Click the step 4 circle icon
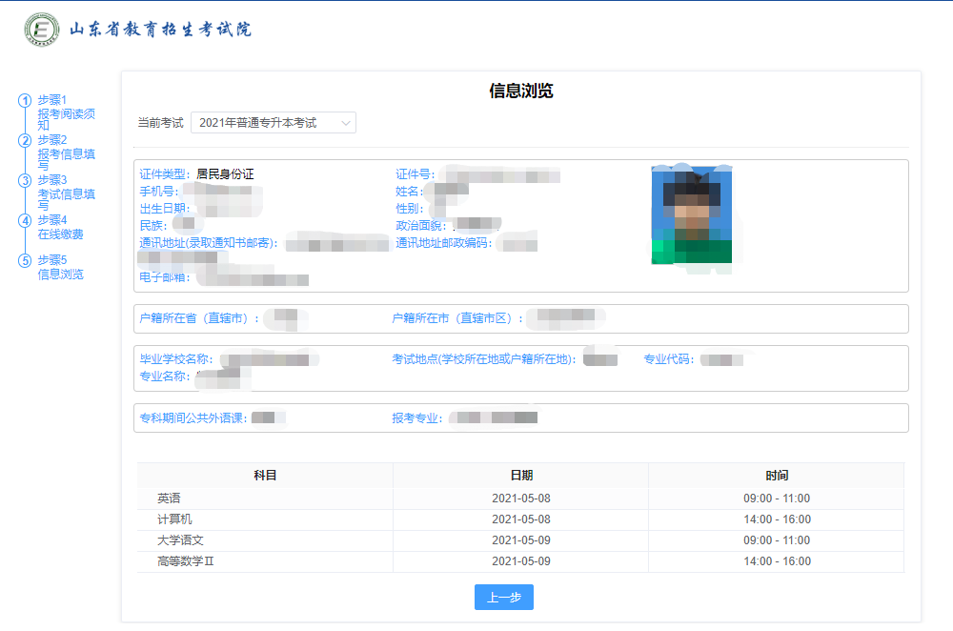Screen dimensions: 953x631 tap(25, 220)
